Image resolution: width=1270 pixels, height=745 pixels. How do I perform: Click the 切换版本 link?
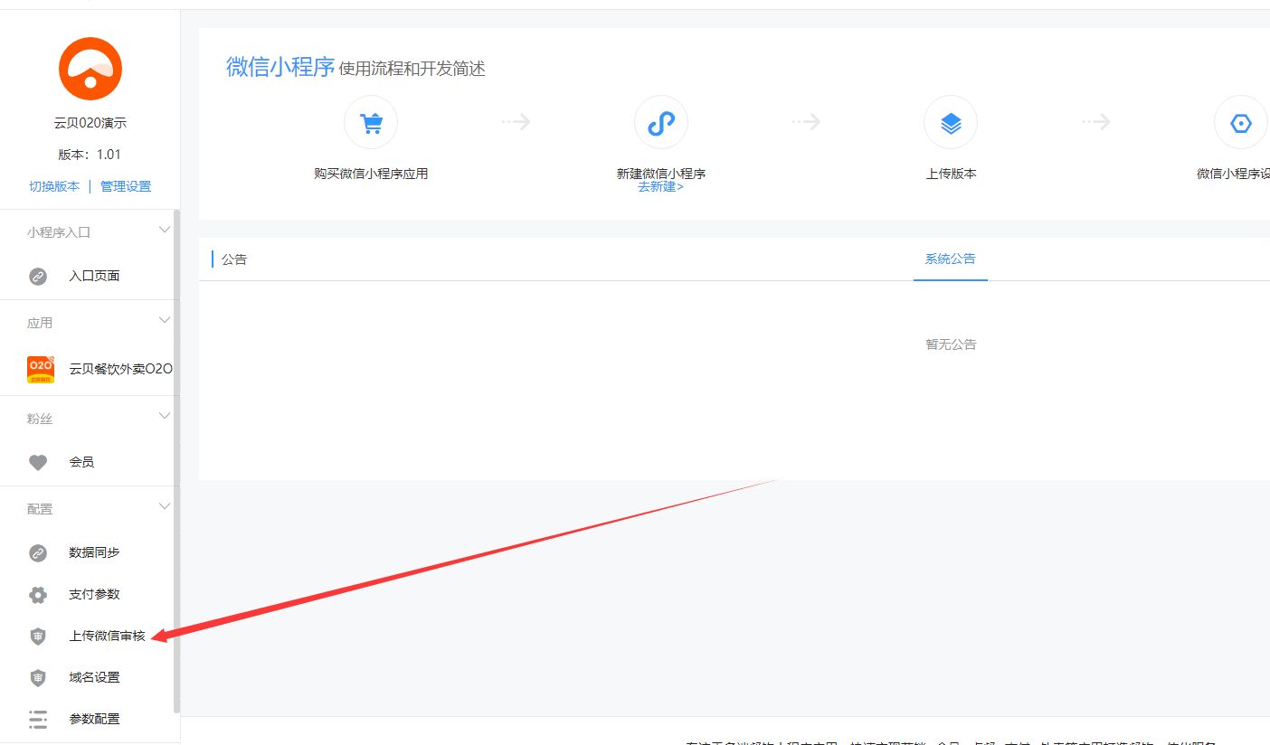click(54, 186)
